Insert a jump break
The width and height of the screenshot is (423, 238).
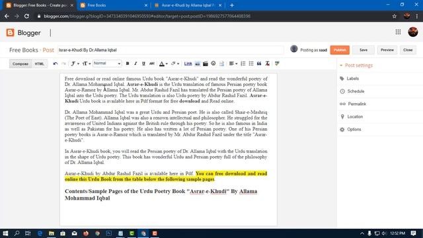click(x=221, y=63)
